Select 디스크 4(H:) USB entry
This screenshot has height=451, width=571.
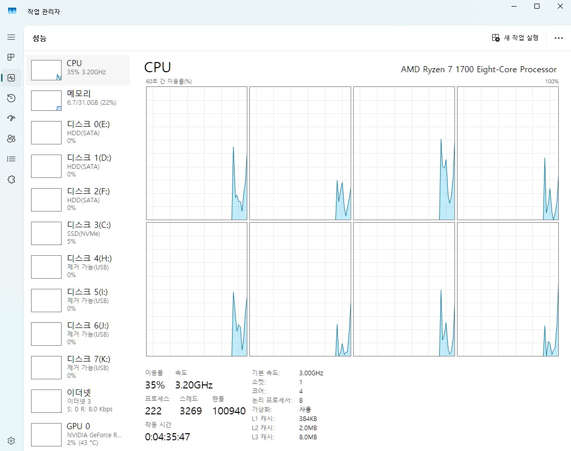[x=78, y=266]
